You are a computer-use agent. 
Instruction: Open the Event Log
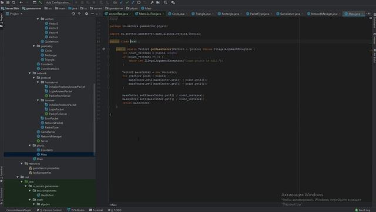click(362, 210)
